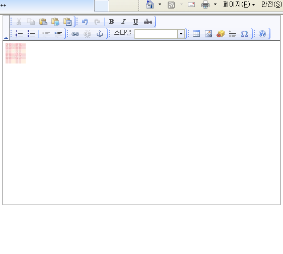
Task: Click the Unlink broken chain icon
Action: (87, 34)
